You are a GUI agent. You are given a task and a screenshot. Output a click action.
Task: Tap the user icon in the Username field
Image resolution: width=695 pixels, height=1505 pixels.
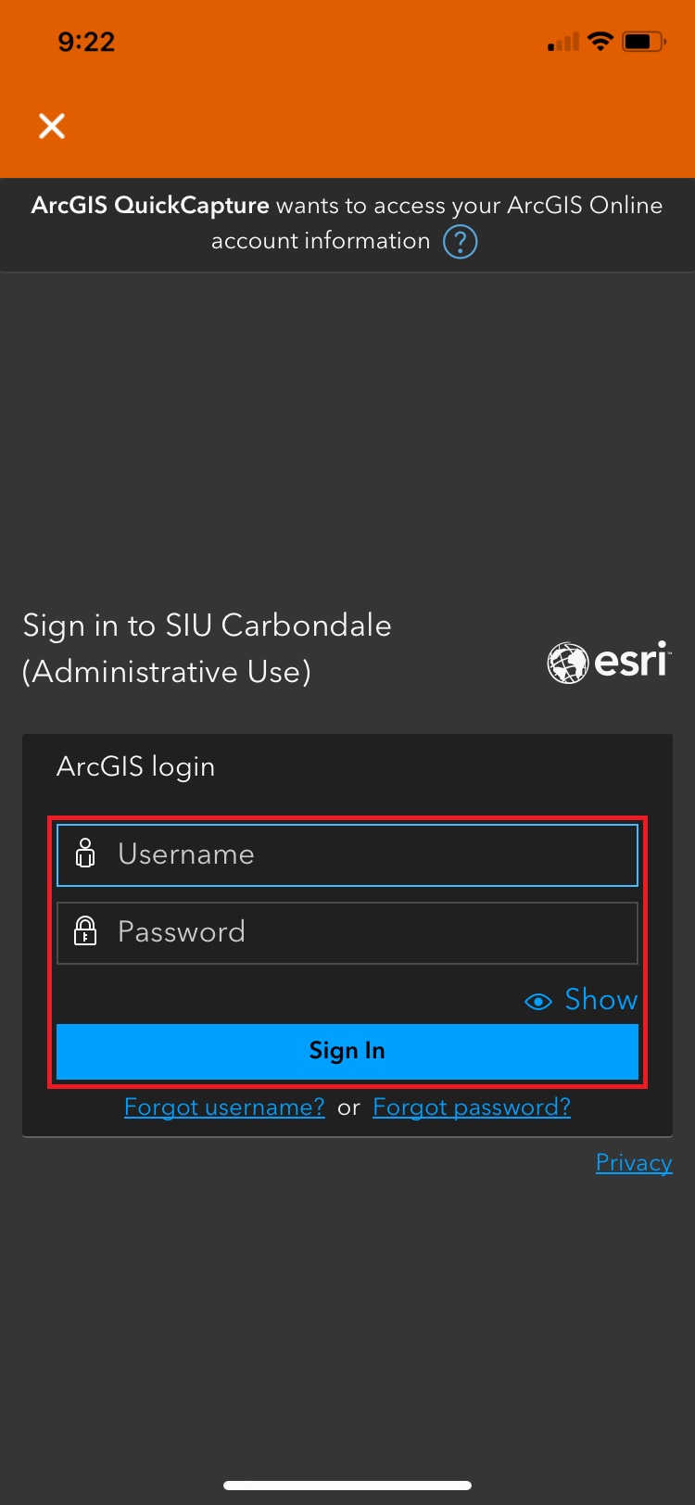pos(85,854)
